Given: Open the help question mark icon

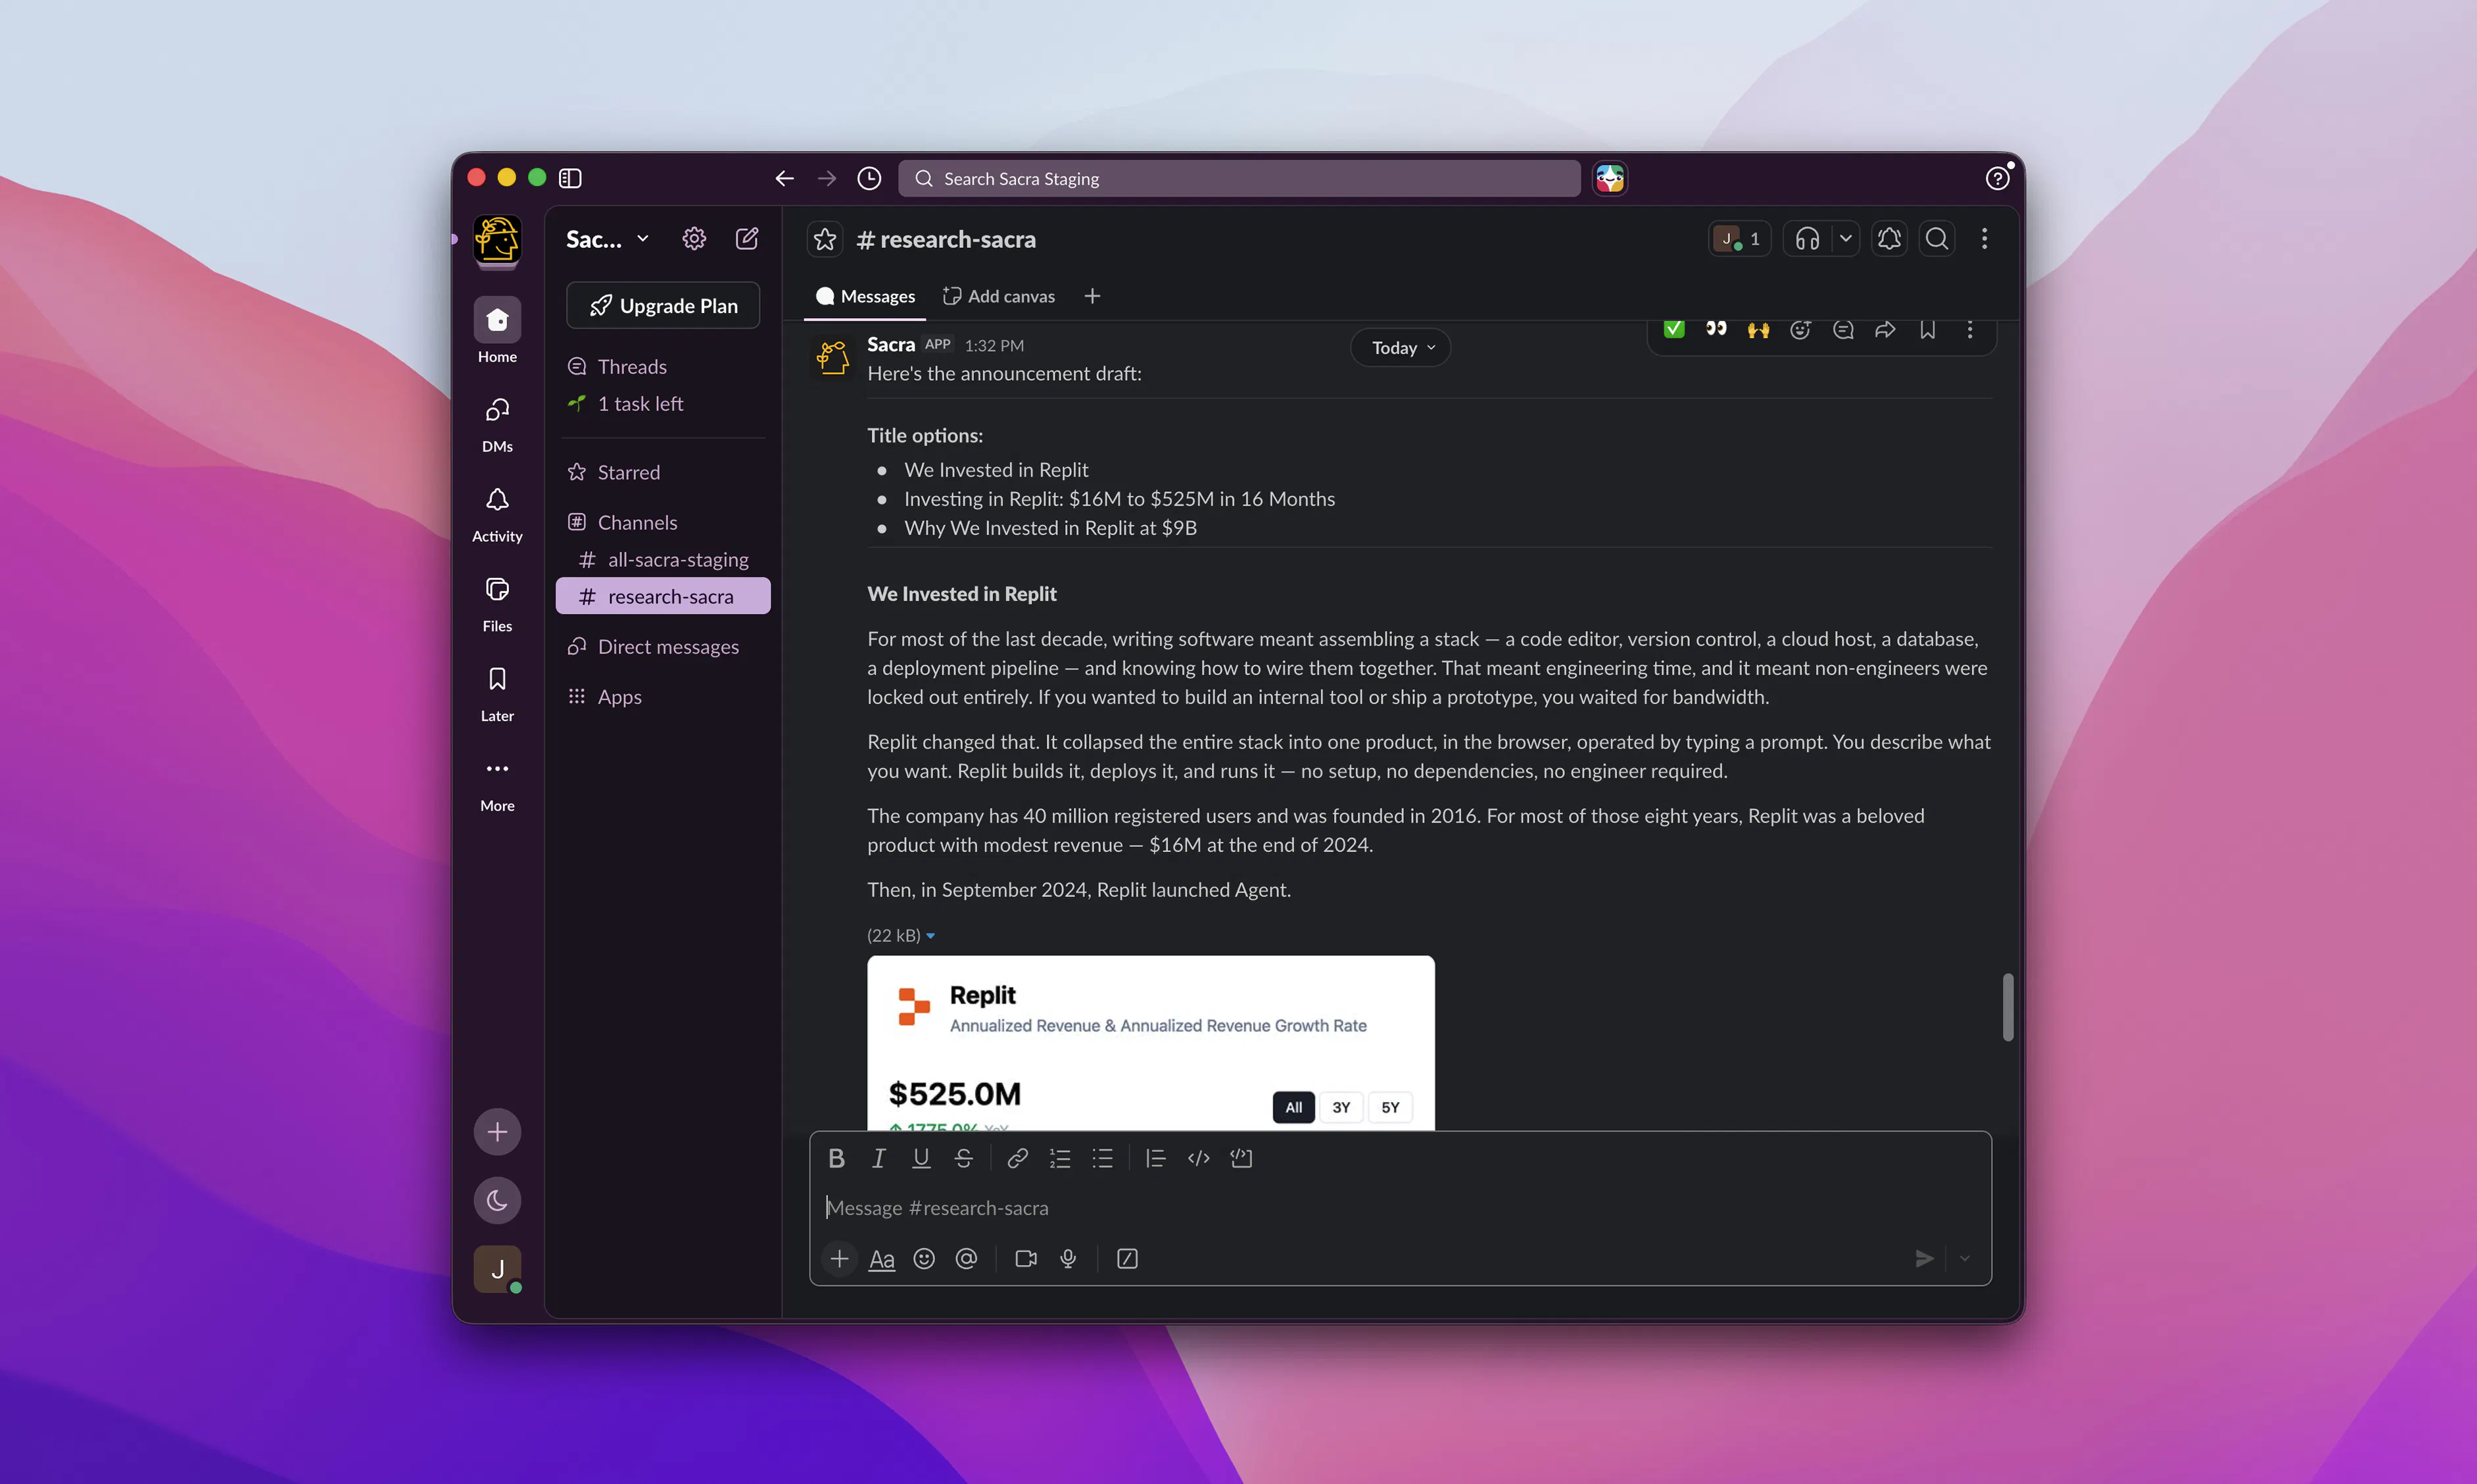Looking at the screenshot, I should [x=1997, y=178].
